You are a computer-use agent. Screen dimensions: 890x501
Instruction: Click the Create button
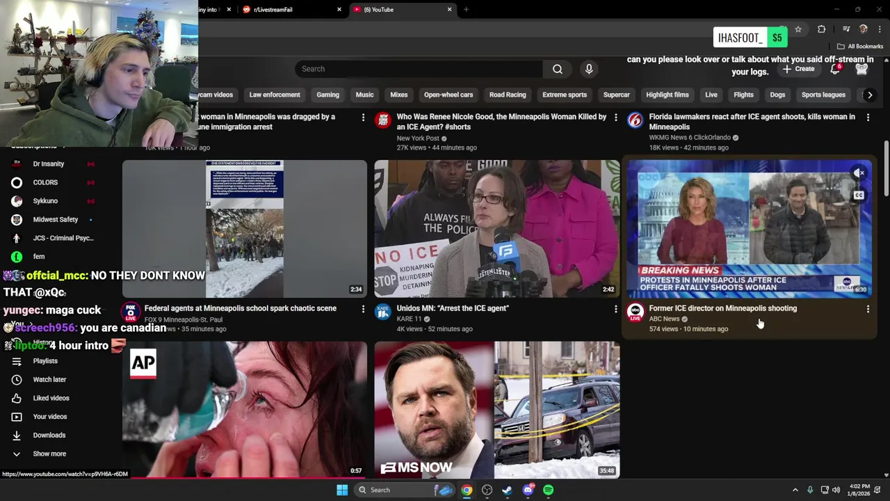pos(798,69)
